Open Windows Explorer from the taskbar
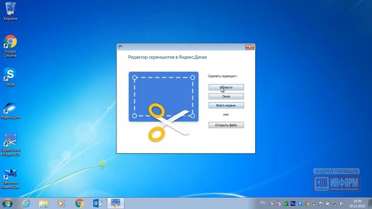This screenshot has width=372, height=209. click(x=44, y=204)
